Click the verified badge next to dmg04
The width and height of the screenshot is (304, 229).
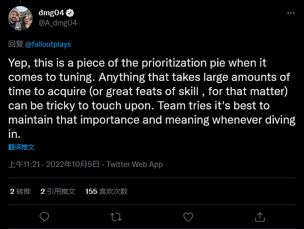click(x=70, y=13)
